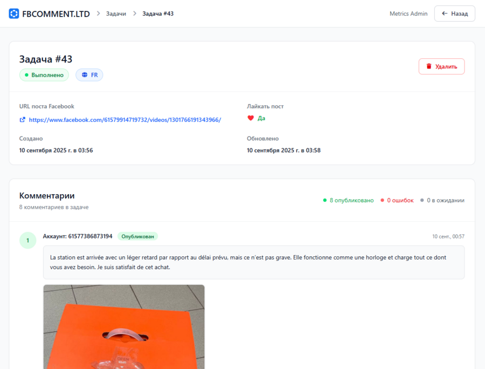This screenshot has width=485, height=369.
Task: Click the Опубликован status badge
Action: tap(137, 236)
